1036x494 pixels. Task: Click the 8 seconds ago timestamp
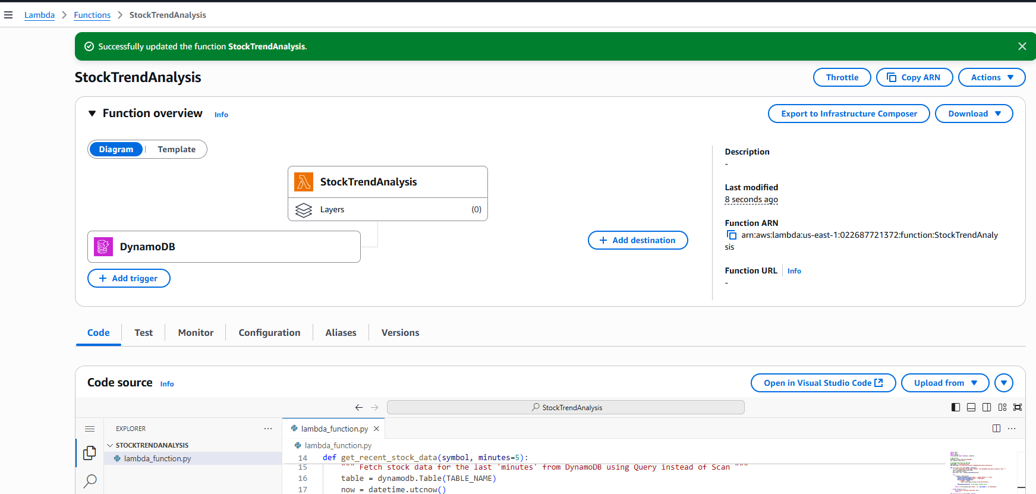coord(751,200)
